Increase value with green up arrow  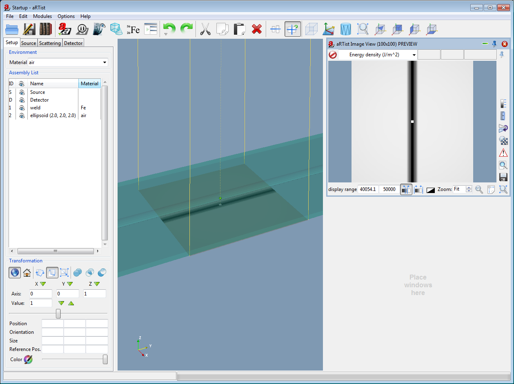coord(71,303)
